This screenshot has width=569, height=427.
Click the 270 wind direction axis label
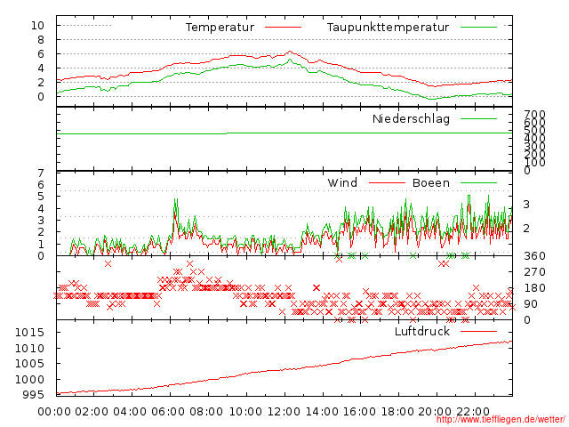(534, 272)
